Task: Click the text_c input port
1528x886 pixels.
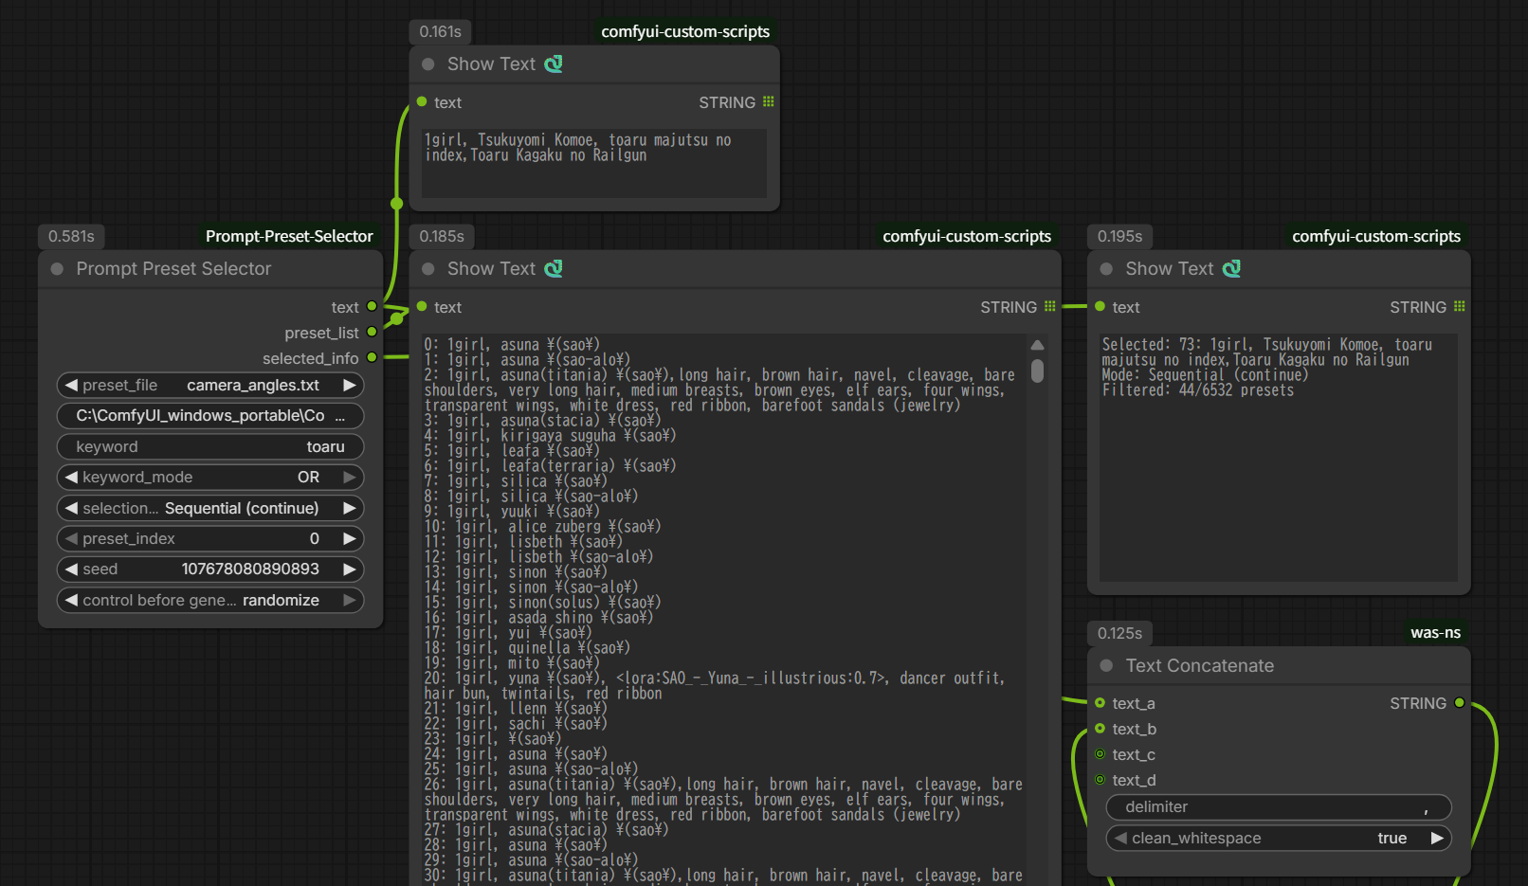Action: pyautogui.click(x=1100, y=753)
